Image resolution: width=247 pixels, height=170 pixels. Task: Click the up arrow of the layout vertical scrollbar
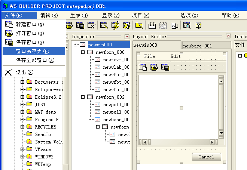pyautogui.click(x=221, y=81)
